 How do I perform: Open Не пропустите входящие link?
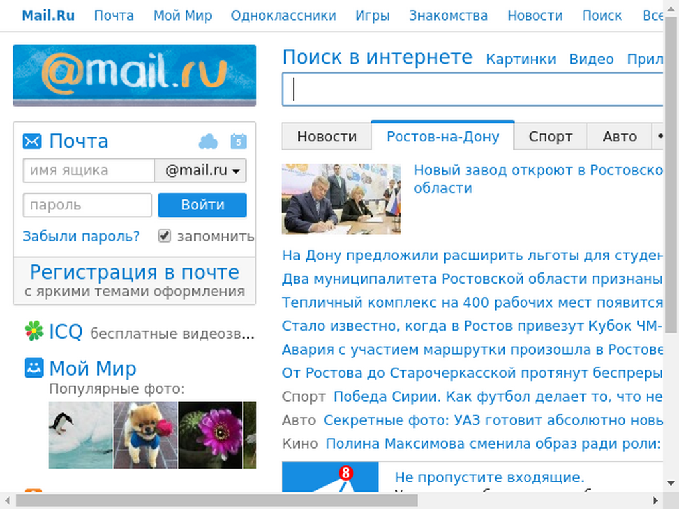pos(489,477)
